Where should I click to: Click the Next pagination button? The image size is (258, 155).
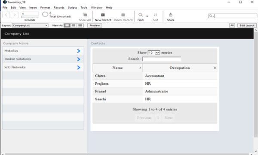pyautogui.click(x=169, y=118)
